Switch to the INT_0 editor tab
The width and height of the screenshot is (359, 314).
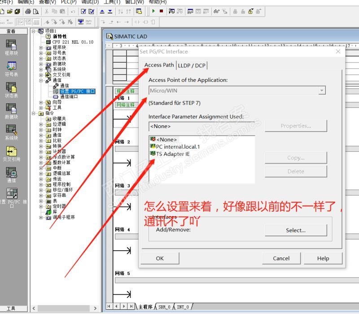point(183,307)
